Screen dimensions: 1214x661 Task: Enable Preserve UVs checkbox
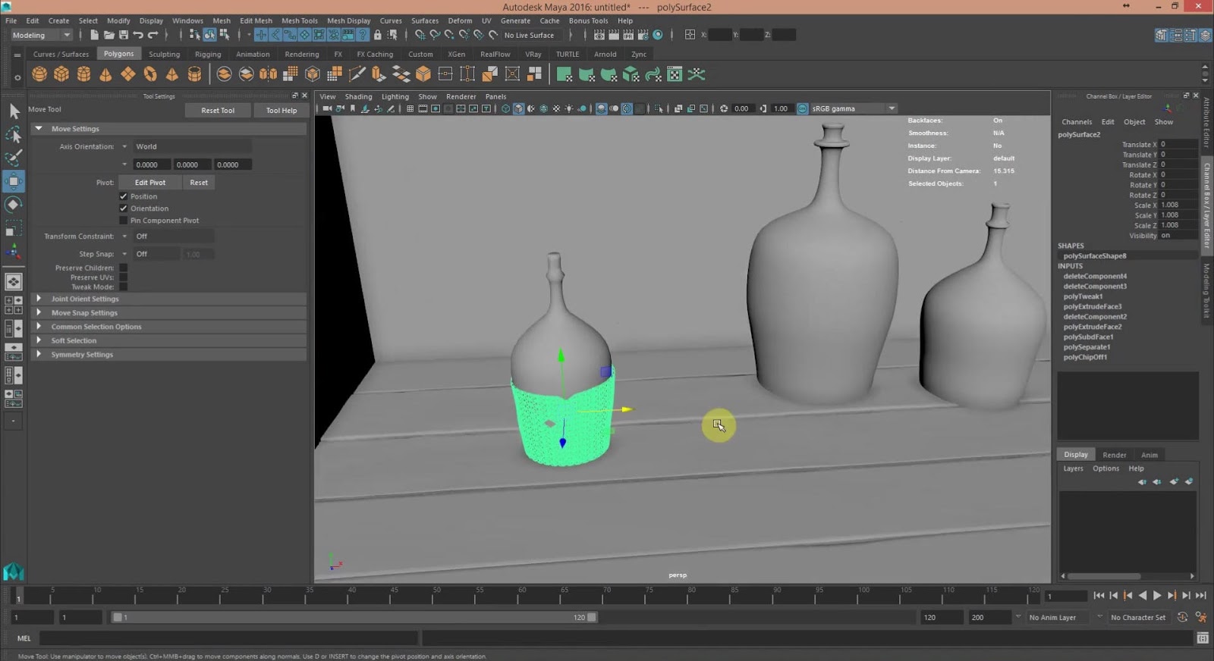[123, 277]
